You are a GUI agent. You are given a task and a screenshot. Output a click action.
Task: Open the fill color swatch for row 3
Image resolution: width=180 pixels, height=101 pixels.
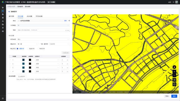pyautogui.click(x=23, y=68)
